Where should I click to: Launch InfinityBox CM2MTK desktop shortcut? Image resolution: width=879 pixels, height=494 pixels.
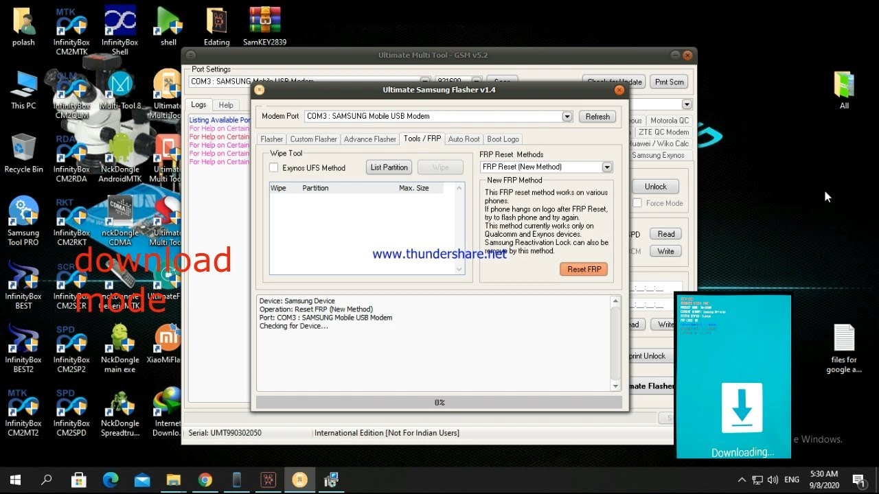[x=71, y=31]
